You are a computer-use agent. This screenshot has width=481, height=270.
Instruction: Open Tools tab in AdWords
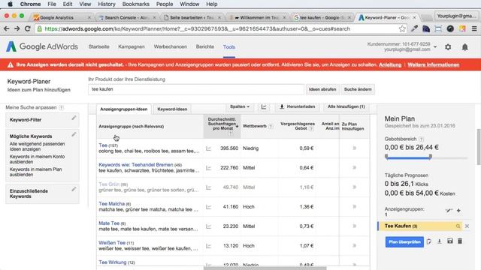click(228, 46)
